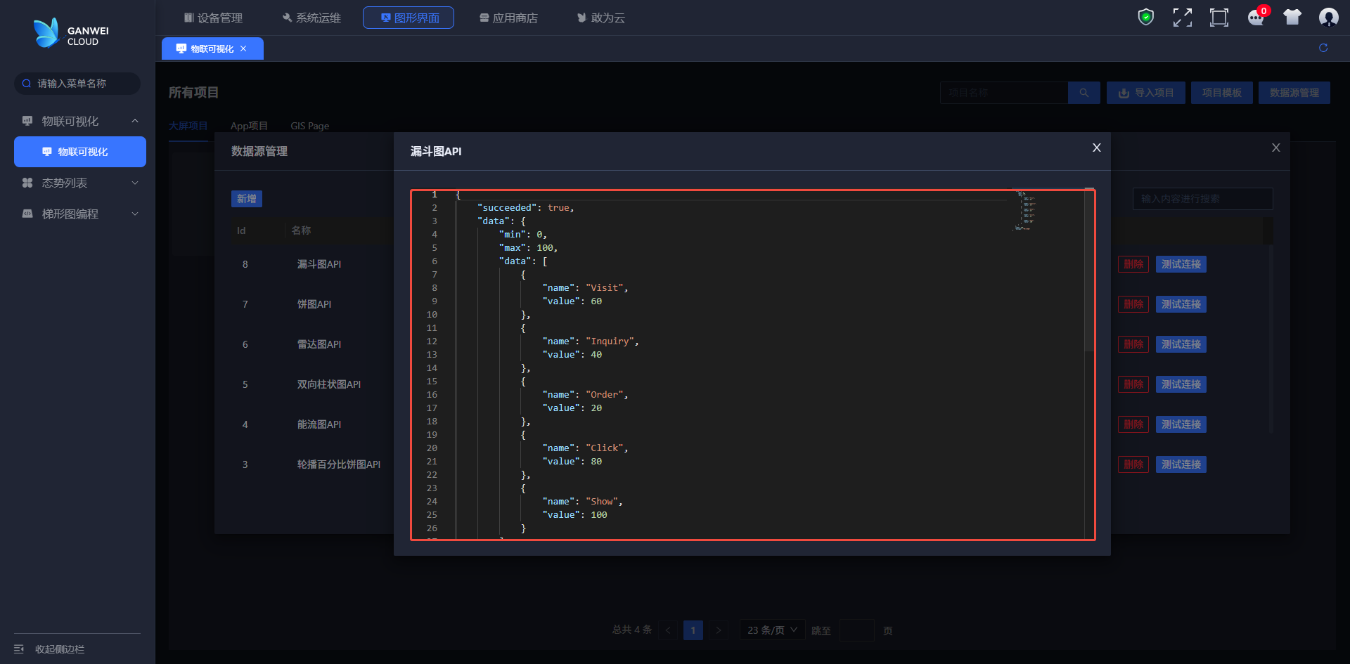
Task: Click the sidebar menu search field
Action: 77,84
